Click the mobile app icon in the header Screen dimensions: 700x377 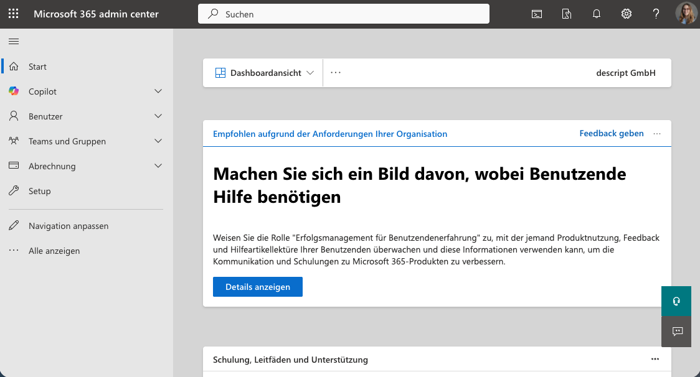pyautogui.click(x=566, y=13)
